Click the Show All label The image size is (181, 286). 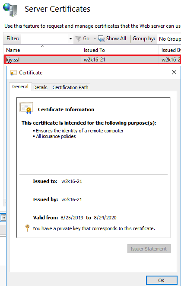pos(116,39)
